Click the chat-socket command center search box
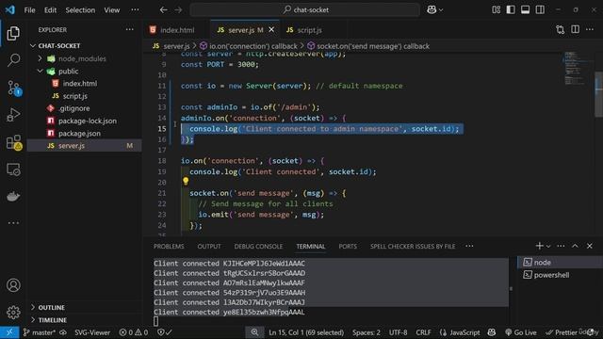The height and width of the screenshot is (339, 603). point(305,9)
